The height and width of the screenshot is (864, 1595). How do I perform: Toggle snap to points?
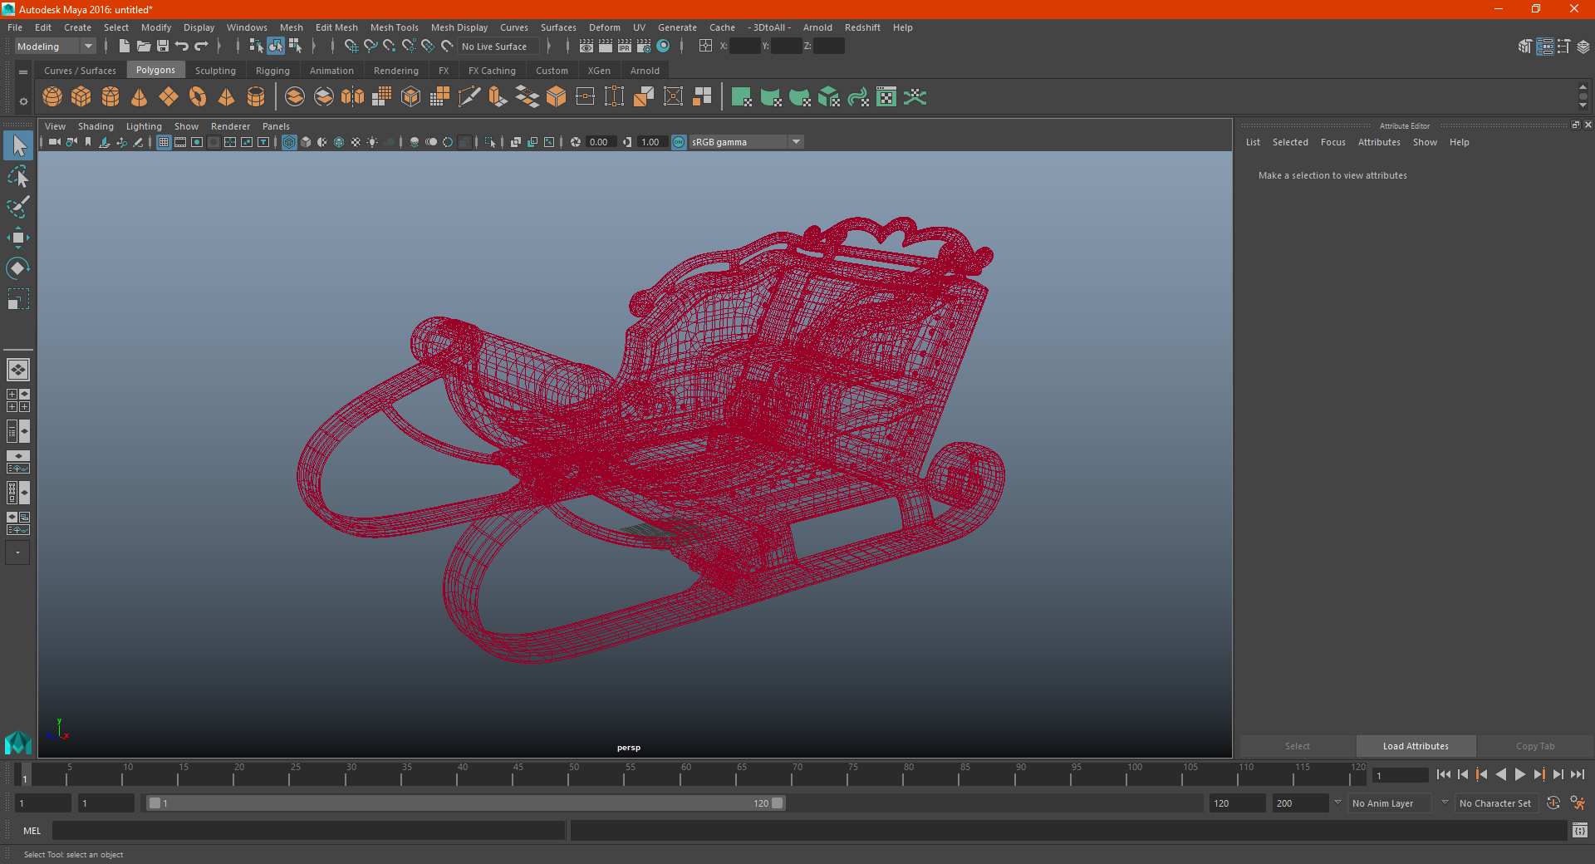click(x=390, y=47)
